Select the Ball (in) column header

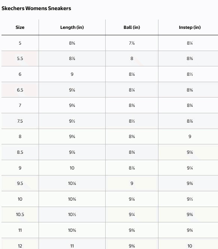(x=132, y=27)
